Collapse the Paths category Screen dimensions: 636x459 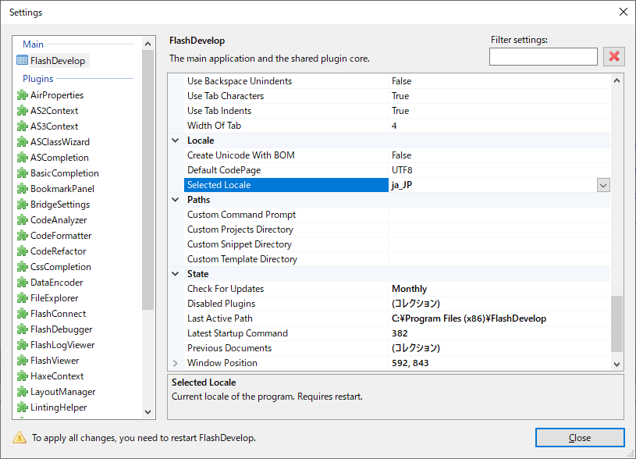pyautogui.click(x=176, y=200)
